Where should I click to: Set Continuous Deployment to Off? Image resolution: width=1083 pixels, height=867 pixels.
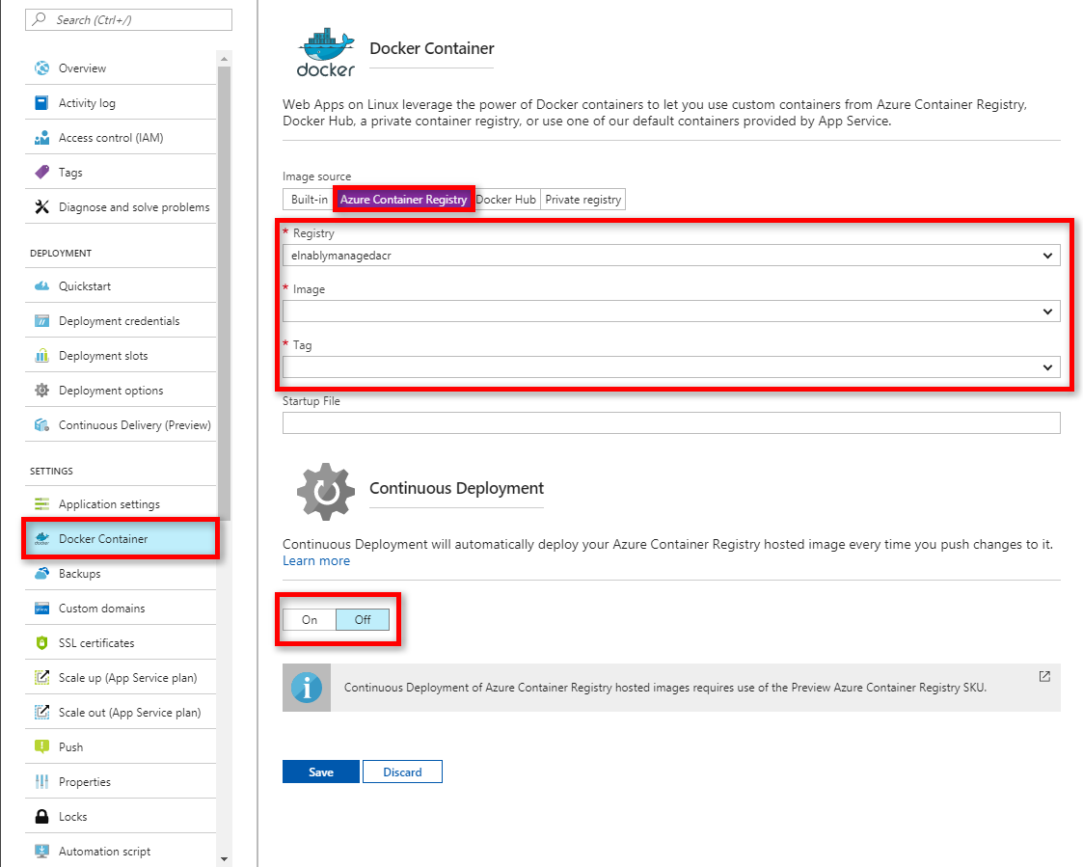pyautogui.click(x=363, y=620)
